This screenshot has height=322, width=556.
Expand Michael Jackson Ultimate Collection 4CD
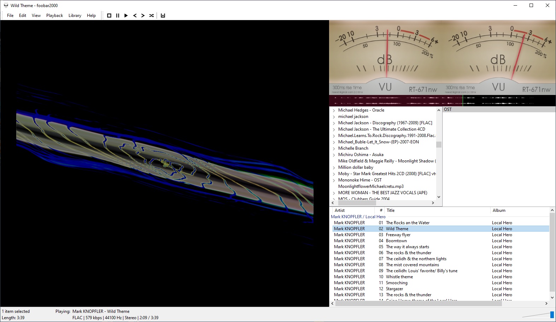tap(334, 130)
